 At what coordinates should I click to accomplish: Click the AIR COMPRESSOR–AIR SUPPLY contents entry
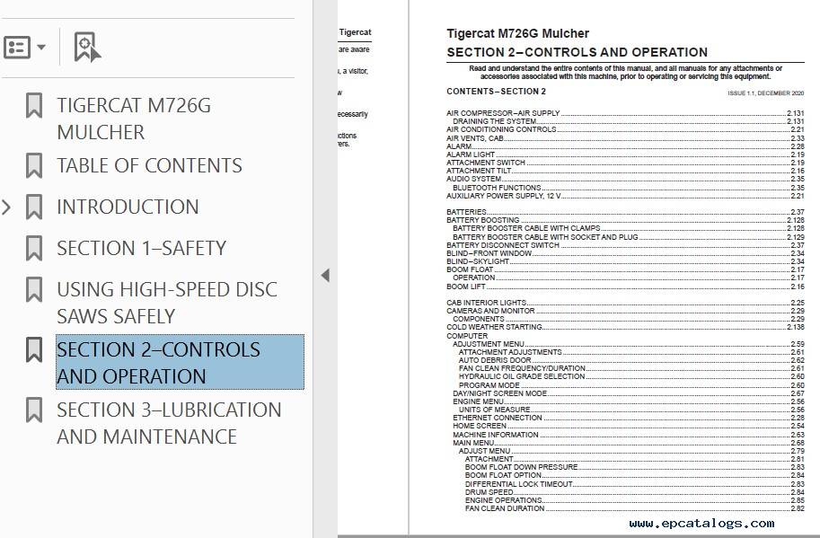tap(625, 113)
